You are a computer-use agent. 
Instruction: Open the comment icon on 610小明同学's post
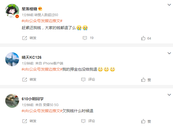83,121
